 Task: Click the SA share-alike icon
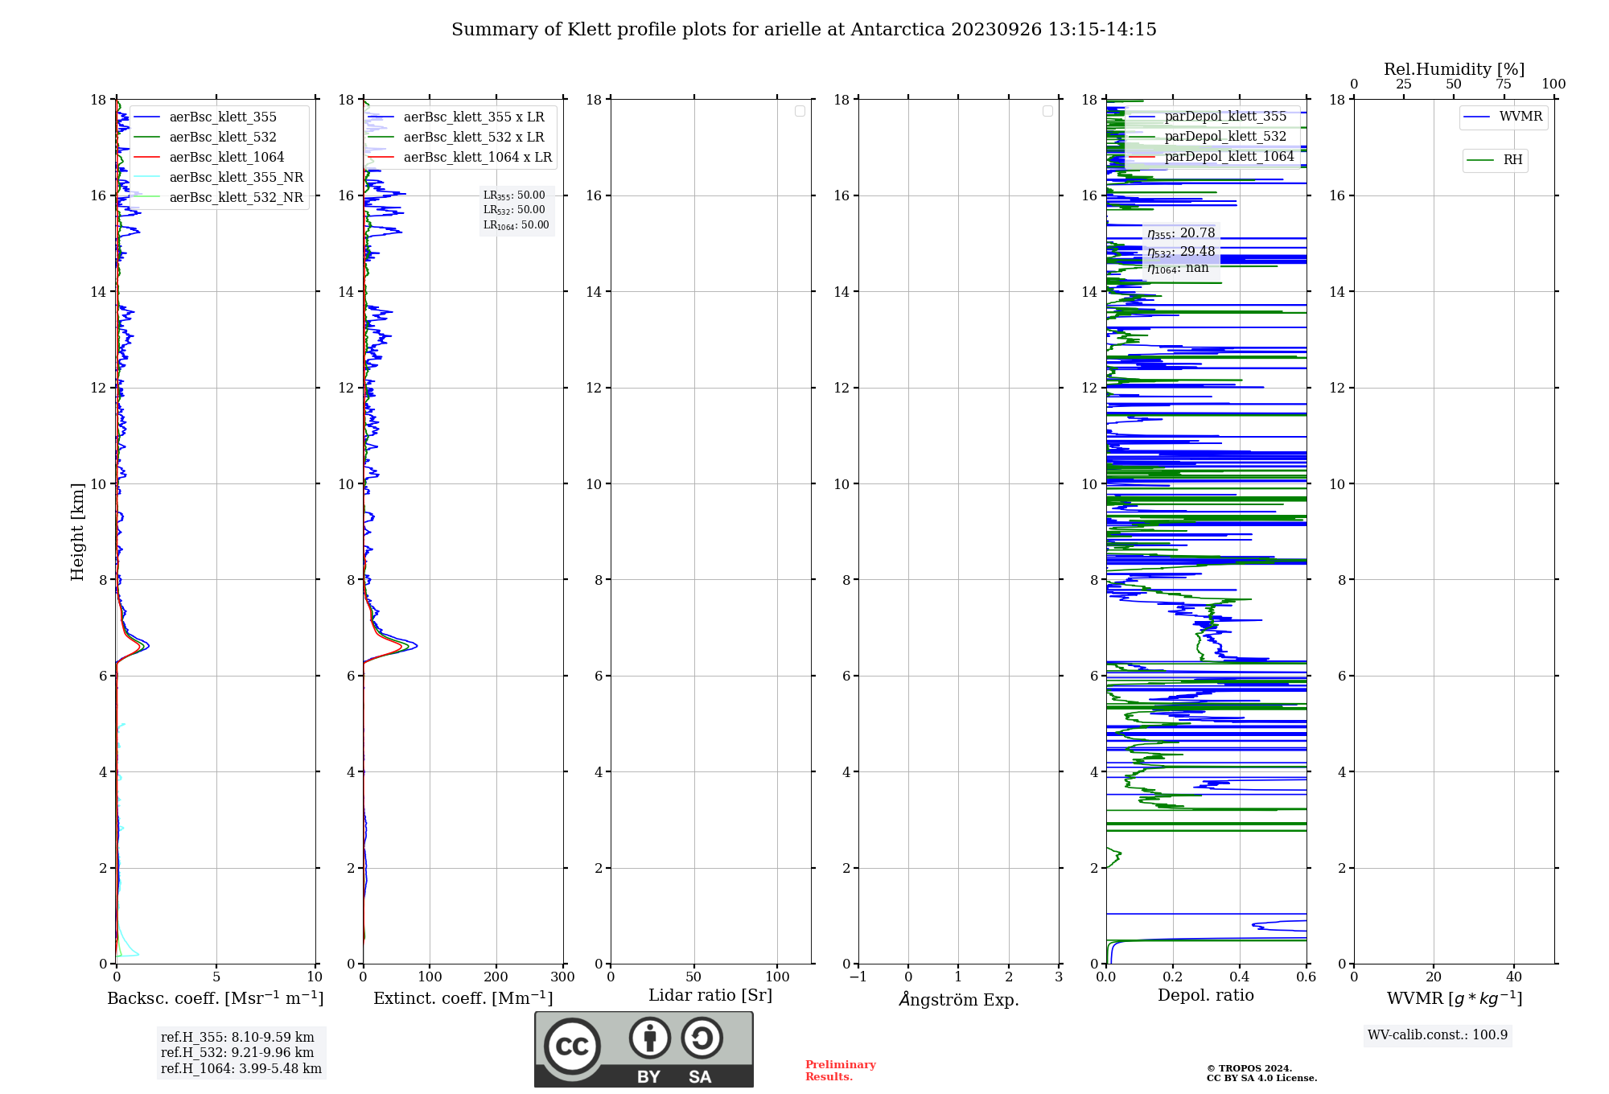[702, 1038]
